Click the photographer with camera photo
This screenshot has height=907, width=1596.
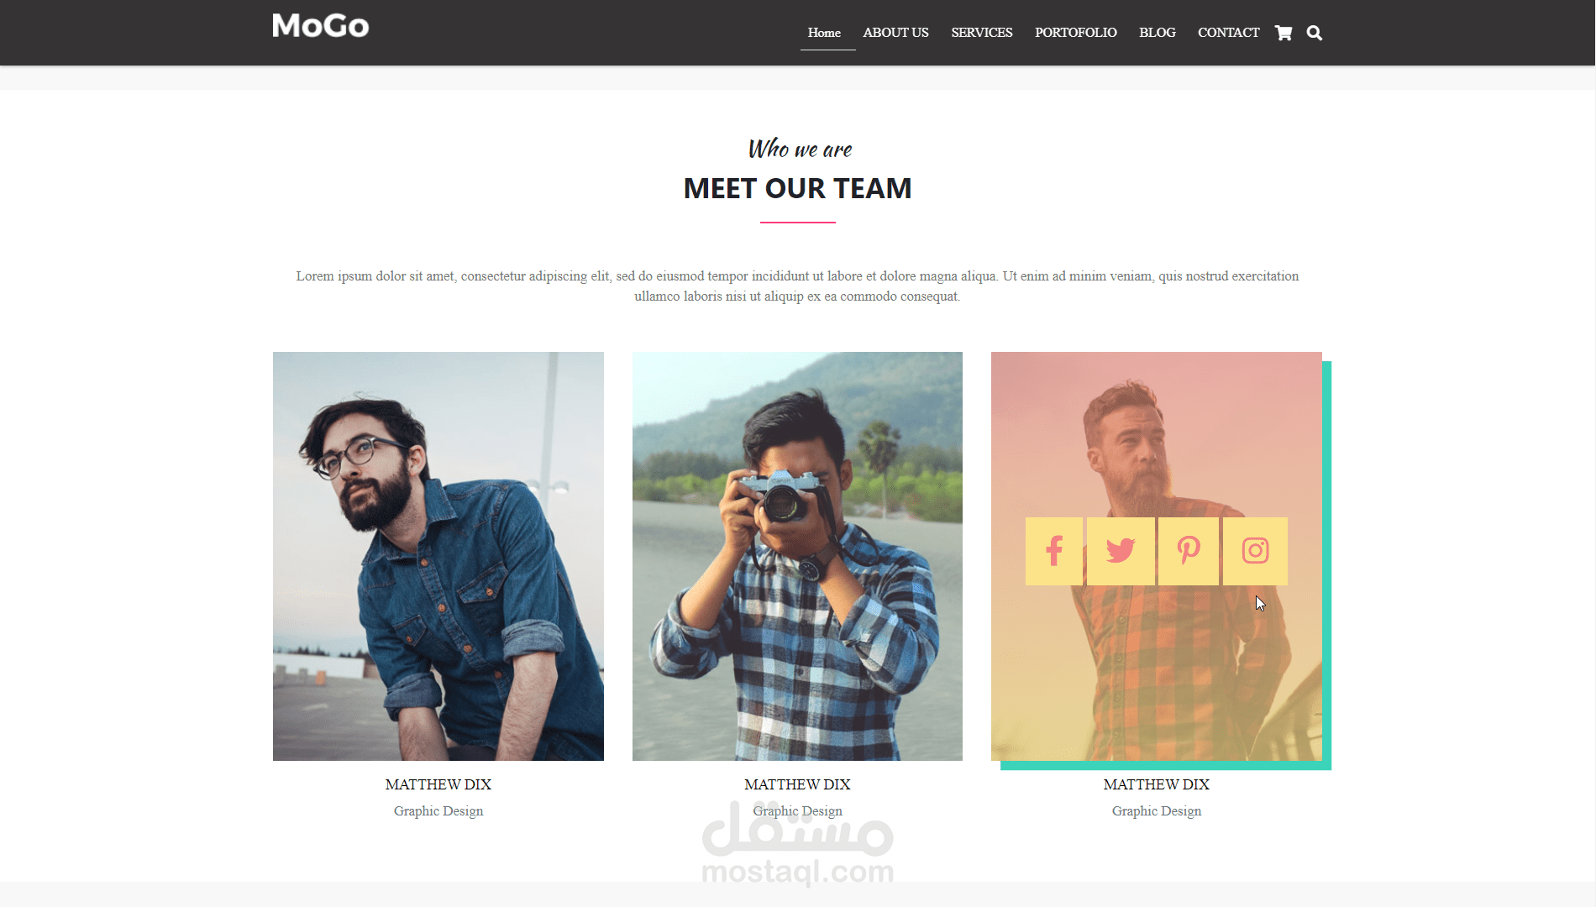(797, 556)
